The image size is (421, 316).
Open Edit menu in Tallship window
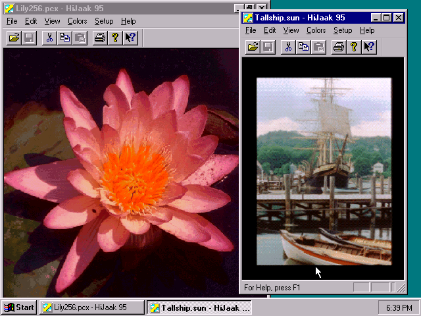coord(270,30)
